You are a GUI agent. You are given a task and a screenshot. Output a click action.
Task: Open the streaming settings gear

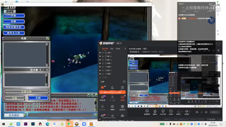(x=206, y=112)
